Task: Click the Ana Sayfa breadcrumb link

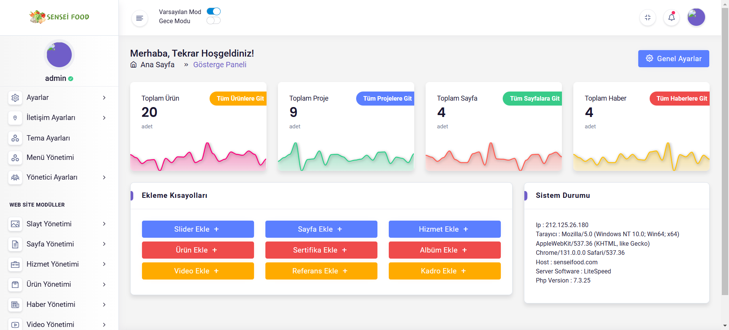Action: click(x=157, y=65)
